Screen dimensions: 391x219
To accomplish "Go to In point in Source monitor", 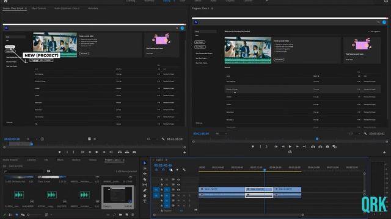I will pyautogui.click(x=83, y=152).
